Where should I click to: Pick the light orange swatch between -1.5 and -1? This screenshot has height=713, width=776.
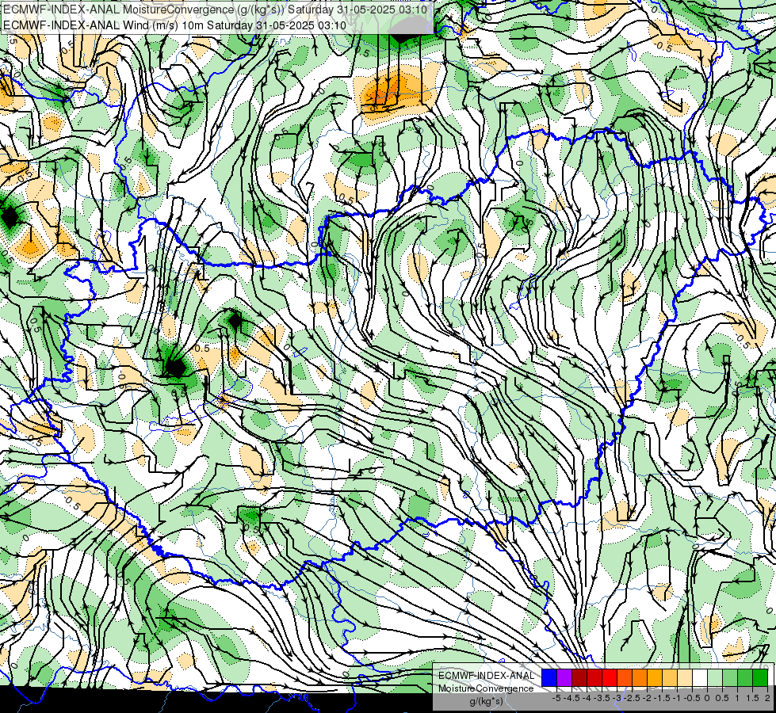coord(670,677)
